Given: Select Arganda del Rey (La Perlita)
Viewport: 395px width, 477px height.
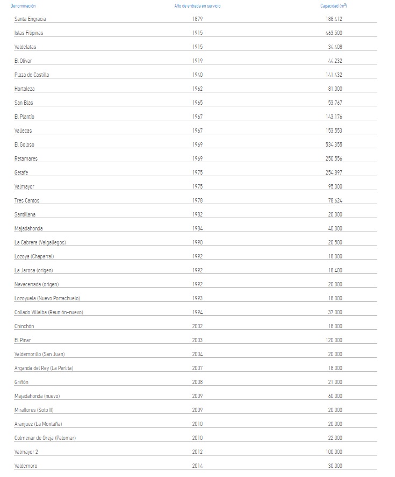Looking at the screenshot, I should pos(44,368).
